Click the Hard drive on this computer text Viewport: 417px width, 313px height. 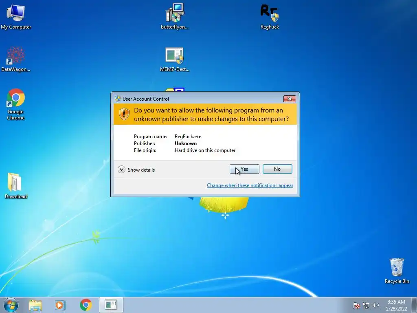(205, 150)
